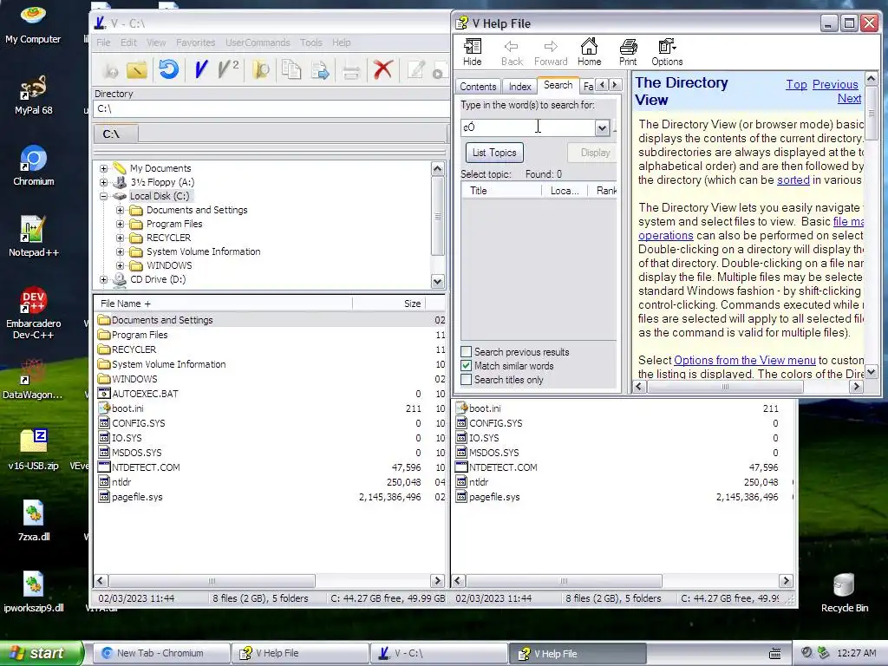
Task: Open the File menu in V
Action: (104, 42)
